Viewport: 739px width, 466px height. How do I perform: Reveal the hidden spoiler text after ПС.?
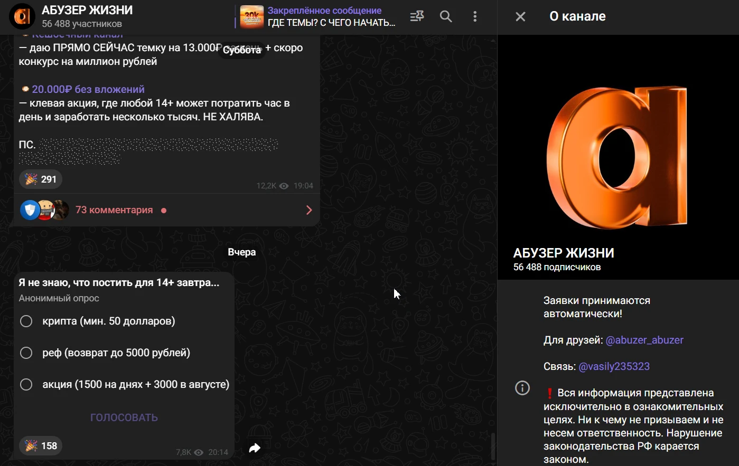[x=149, y=151]
